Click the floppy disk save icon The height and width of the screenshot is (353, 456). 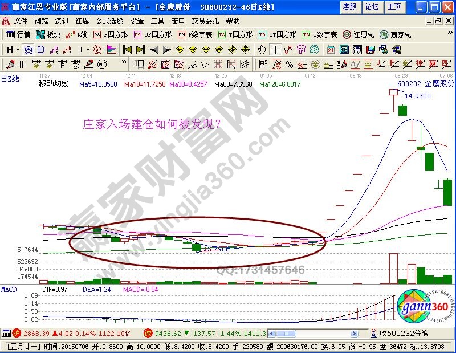[x=369, y=49]
